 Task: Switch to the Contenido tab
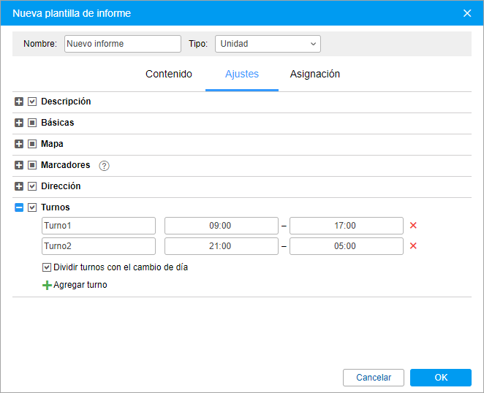point(169,74)
